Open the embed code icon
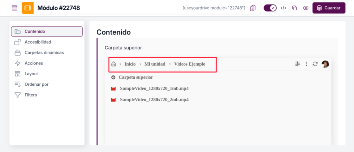 click(283, 8)
